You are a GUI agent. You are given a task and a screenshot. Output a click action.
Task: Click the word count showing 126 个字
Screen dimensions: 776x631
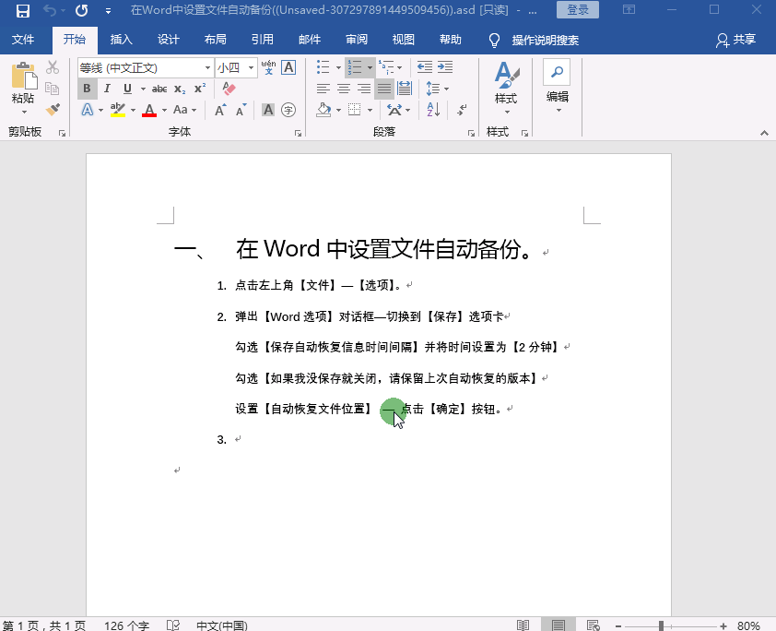coord(125,625)
